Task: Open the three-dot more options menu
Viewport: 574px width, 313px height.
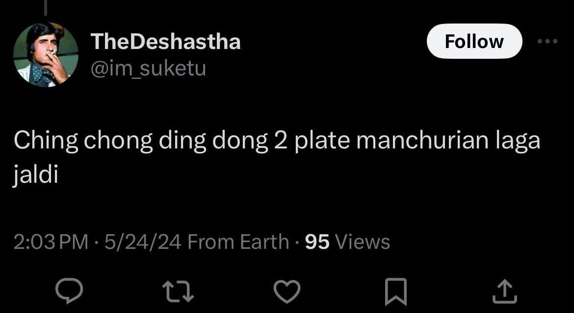Action: tap(548, 42)
